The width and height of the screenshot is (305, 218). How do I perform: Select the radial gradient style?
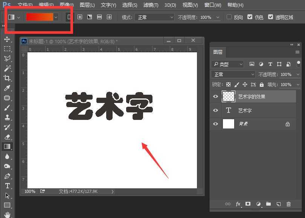(x=79, y=17)
